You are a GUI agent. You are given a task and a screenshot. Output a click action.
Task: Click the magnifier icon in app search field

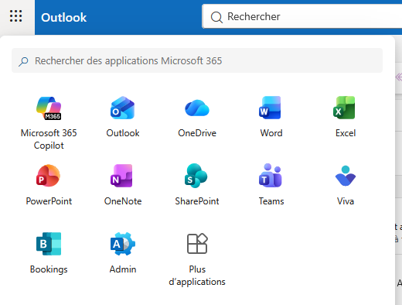[23, 61]
